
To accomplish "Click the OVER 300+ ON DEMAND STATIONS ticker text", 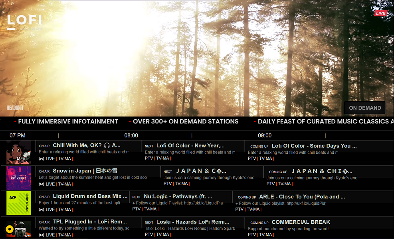I will pos(185,121).
